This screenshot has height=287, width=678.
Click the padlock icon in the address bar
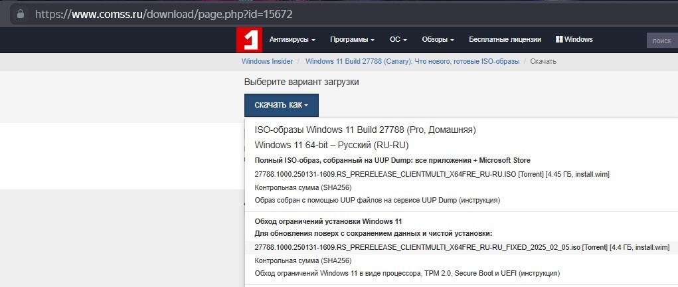(x=21, y=15)
